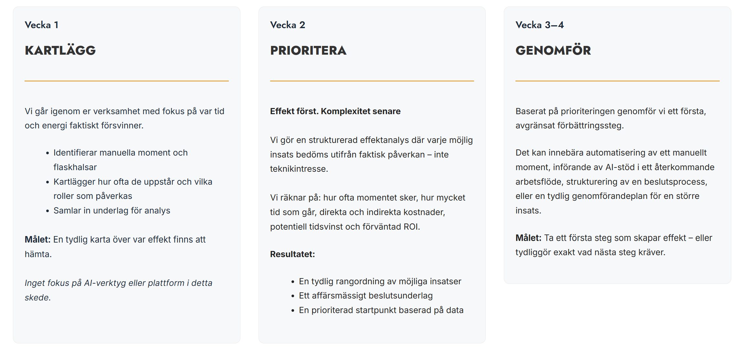The height and width of the screenshot is (358, 752).
Task: Click the KARTLÄGG heading
Action: (60, 50)
